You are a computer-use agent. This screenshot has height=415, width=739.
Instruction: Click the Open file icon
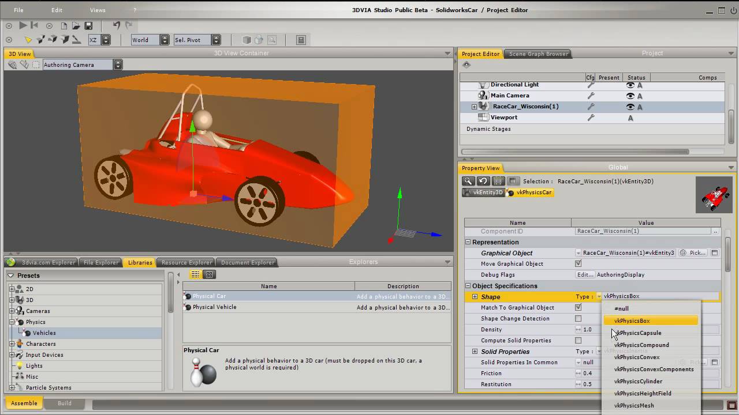click(x=76, y=25)
